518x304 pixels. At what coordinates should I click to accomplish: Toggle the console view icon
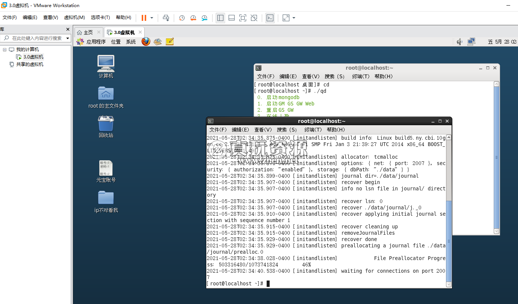pos(270,18)
